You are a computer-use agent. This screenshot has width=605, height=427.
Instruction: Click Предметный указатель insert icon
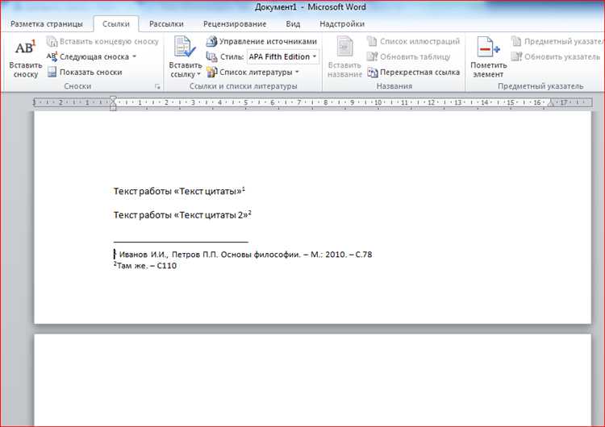coord(516,41)
